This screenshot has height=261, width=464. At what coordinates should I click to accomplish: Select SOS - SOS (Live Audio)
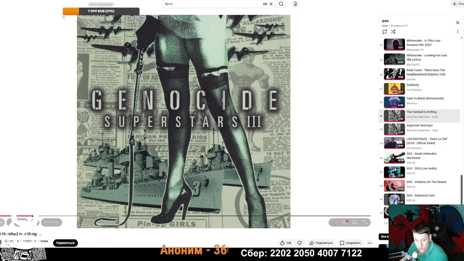(x=419, y=172)
